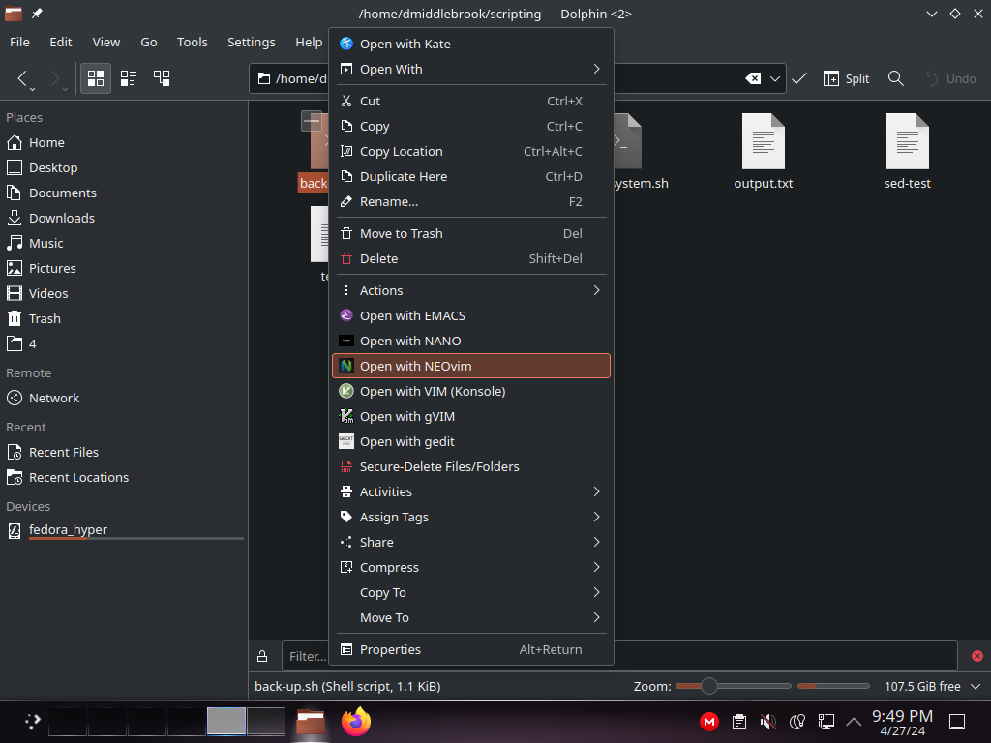Open the clipboard tray icon
This screenshot has width=991, height=743.
[x=738, y=722]
